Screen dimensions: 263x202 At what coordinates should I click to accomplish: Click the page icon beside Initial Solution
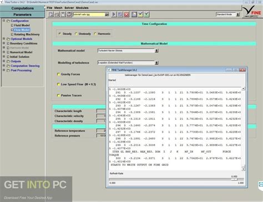8,57
